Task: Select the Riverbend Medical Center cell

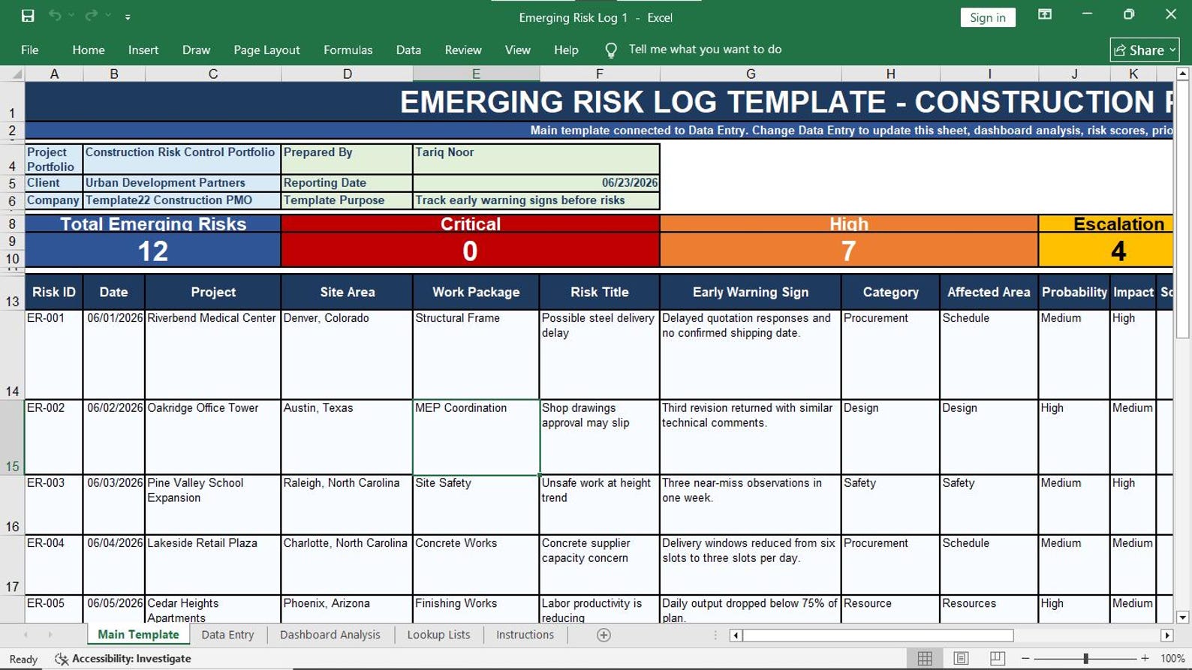Action: pyautogui.click(x=213, y=354)
